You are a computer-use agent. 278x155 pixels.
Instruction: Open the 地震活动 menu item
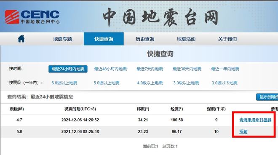click(186, 39)
